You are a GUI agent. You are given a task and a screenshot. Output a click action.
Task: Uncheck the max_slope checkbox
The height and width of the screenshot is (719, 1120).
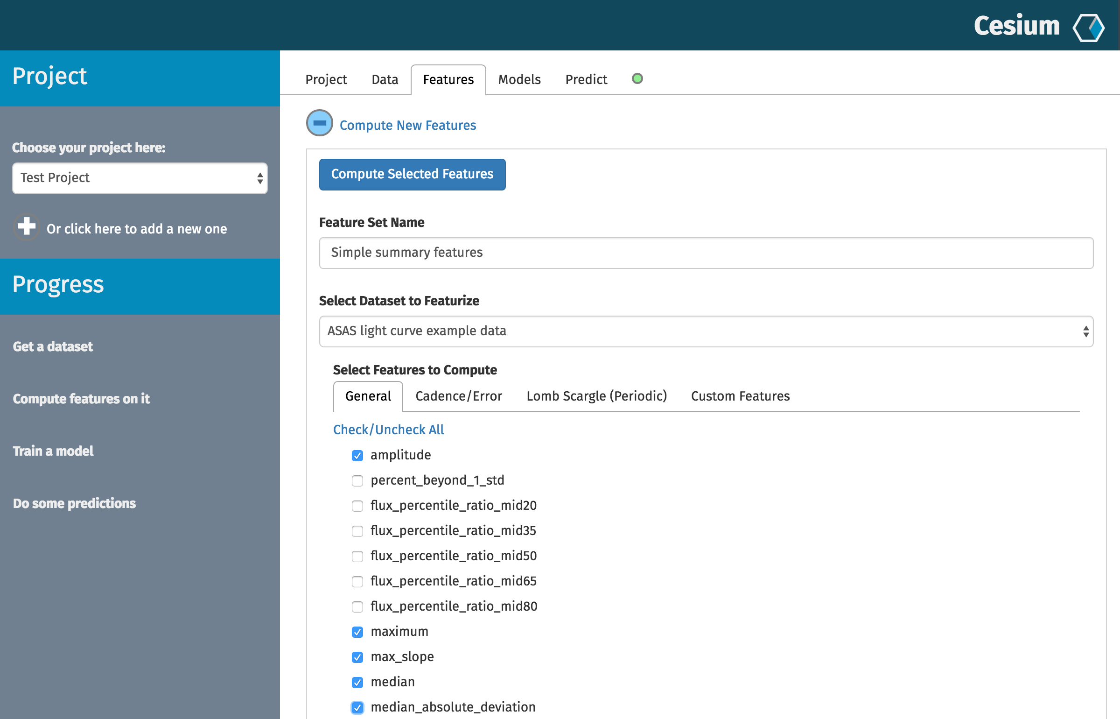click(x=357, y=657)
